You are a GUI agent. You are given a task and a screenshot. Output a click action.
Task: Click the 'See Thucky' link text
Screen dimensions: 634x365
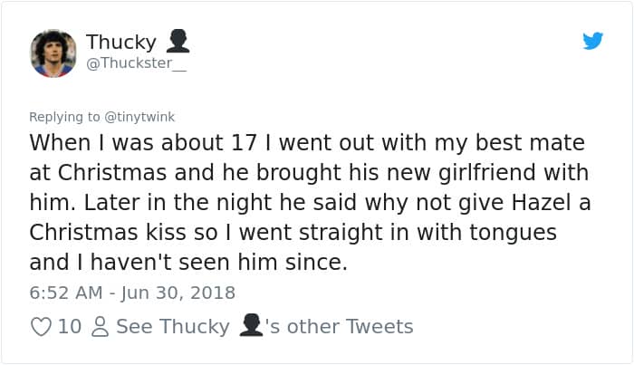coord(173,326)
